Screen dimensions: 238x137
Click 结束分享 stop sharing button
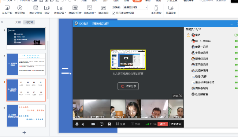tap(128, 86)
